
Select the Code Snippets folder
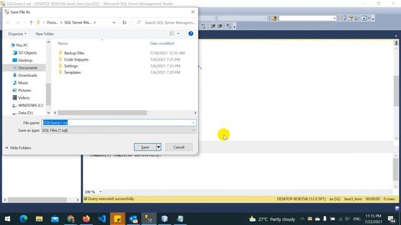point(76,59)
